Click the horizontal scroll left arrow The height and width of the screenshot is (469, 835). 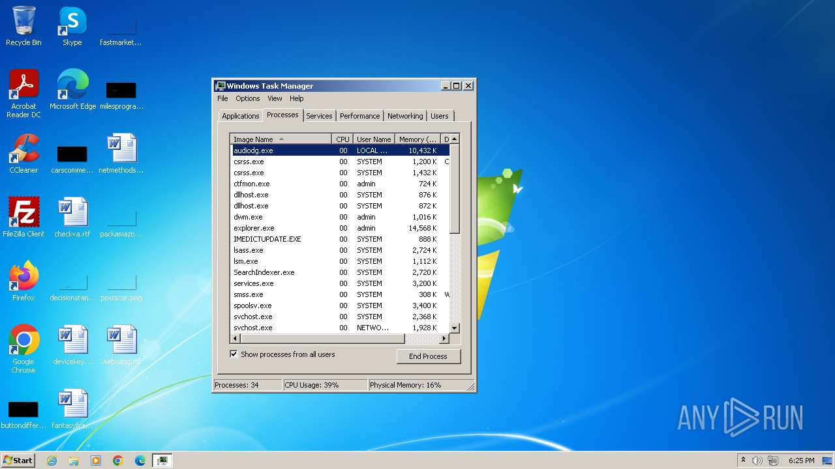235,339
